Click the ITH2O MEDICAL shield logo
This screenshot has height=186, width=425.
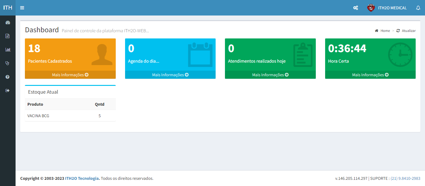(x=371, y=8)
